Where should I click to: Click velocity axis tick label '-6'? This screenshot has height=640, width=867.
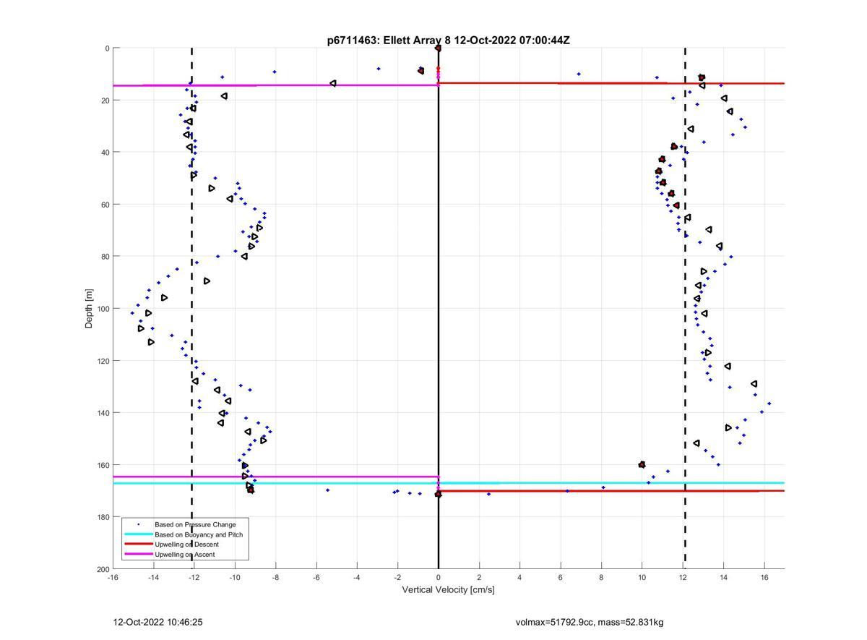coord(316,578)
